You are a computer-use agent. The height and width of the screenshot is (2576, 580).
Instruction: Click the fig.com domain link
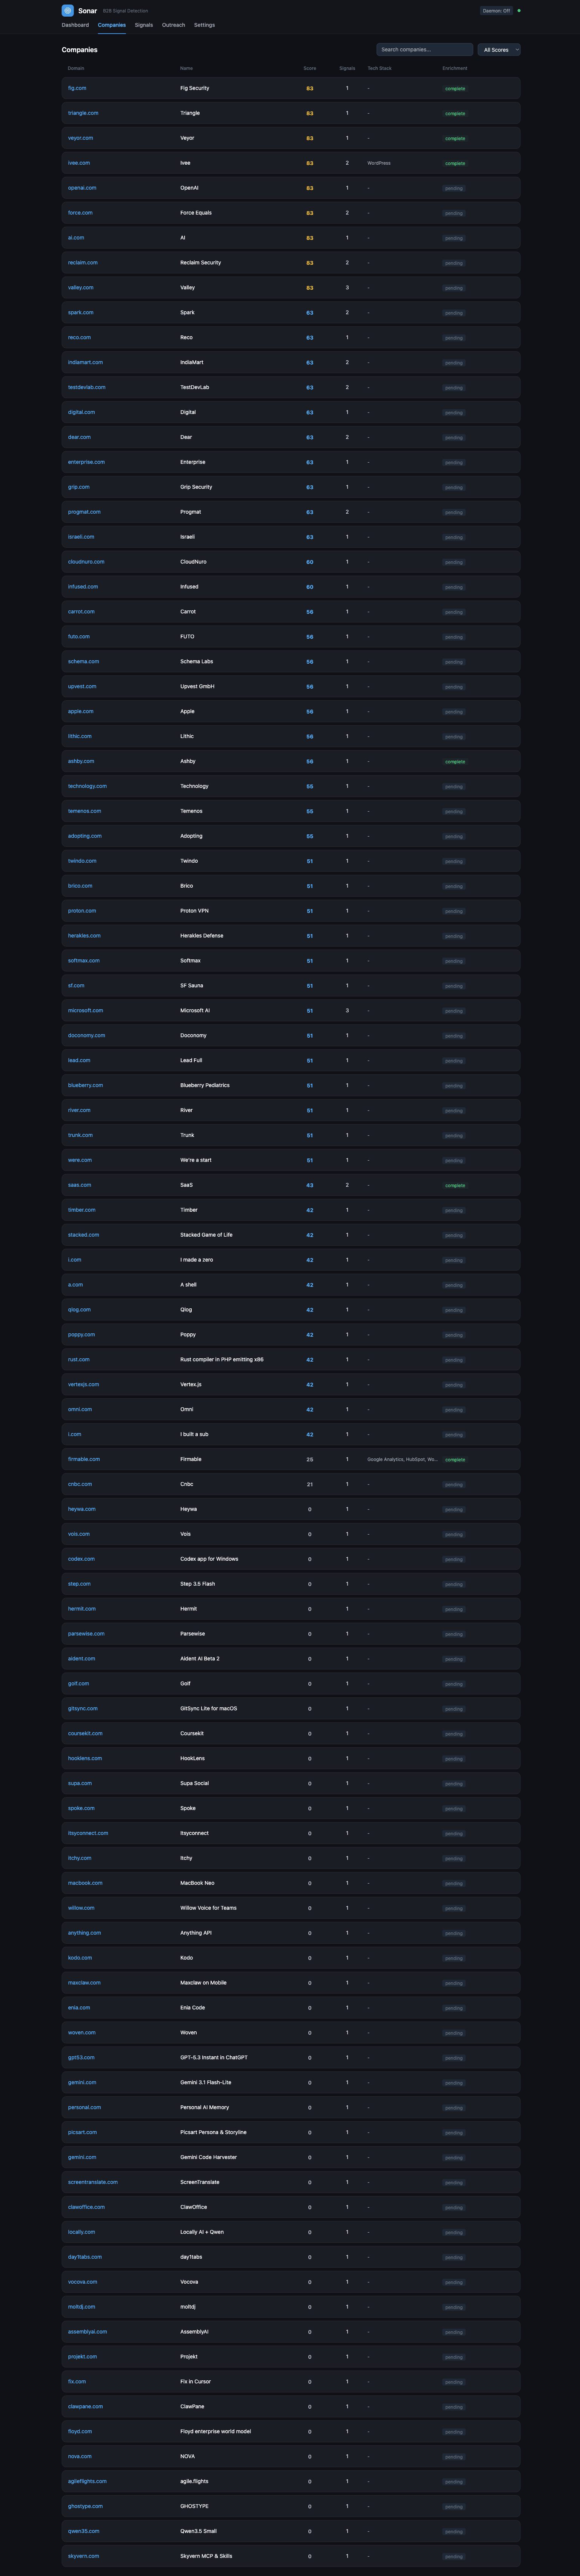tap(77, 88)
